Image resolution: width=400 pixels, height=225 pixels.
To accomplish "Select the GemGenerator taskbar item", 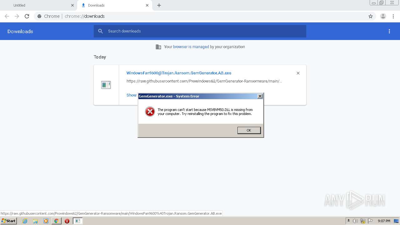I will tap(77, 221).
